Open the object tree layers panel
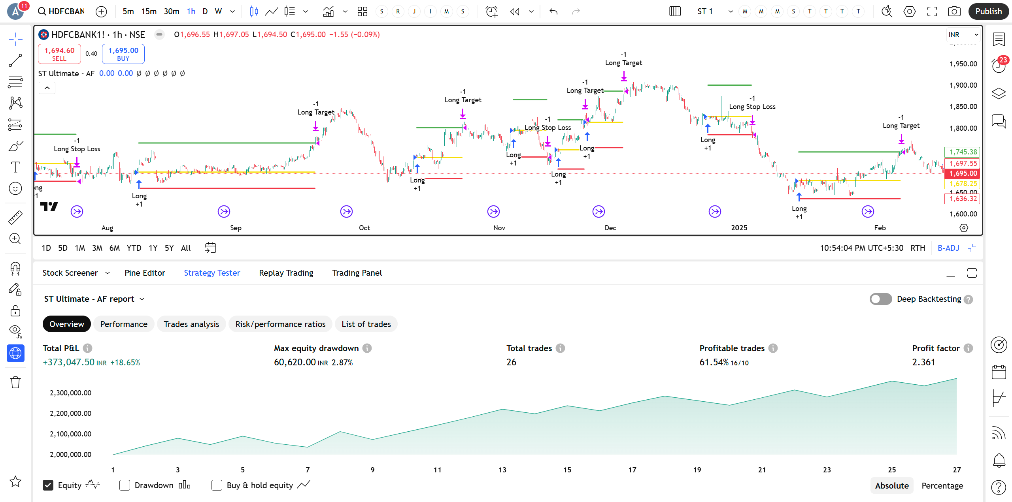The width and height of the screenshot is (1012, 502). [x=999, y=93]
